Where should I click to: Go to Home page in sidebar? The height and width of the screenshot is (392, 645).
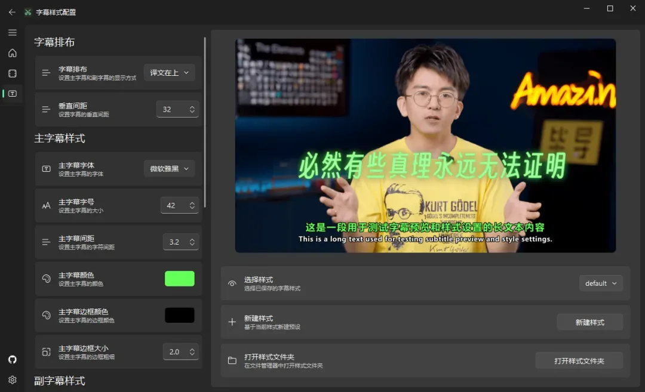(x=13, y=53)
